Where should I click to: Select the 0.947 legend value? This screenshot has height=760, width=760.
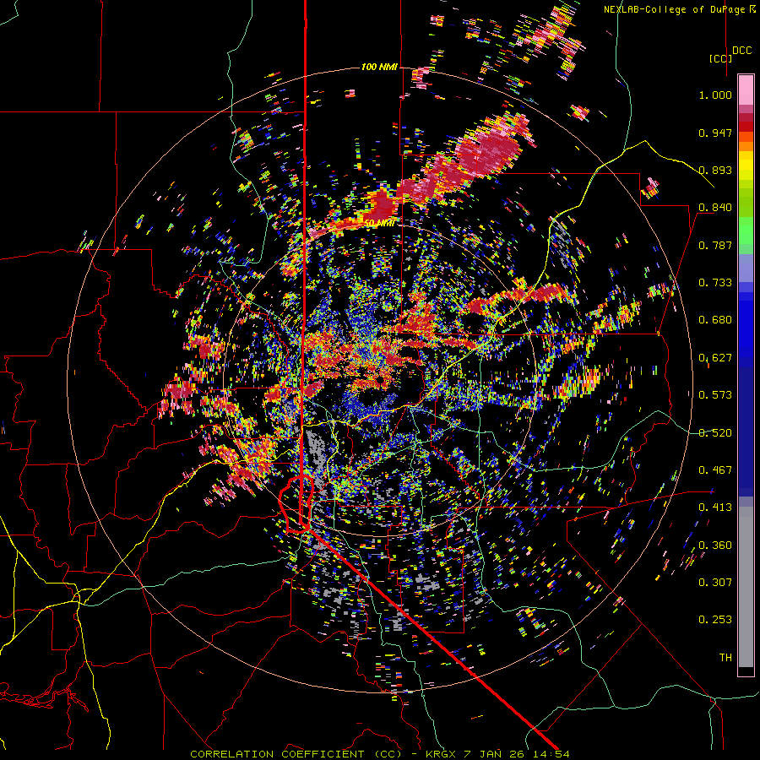click(x=715, y=133)
